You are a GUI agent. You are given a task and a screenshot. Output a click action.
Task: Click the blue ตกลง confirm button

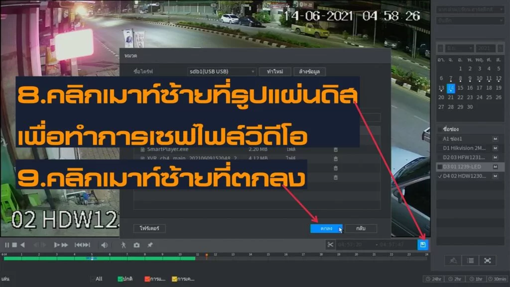326,228
